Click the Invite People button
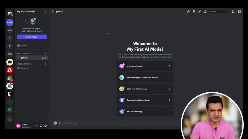The width and height of the screenshot is (248, 139). tap(32, 37)
